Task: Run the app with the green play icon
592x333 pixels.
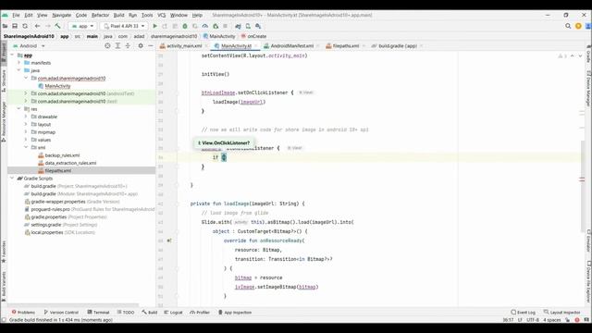Action: (154, 26)
